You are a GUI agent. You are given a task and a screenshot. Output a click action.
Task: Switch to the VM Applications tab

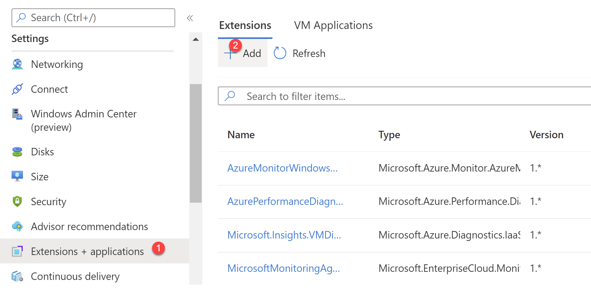[333, 25]
